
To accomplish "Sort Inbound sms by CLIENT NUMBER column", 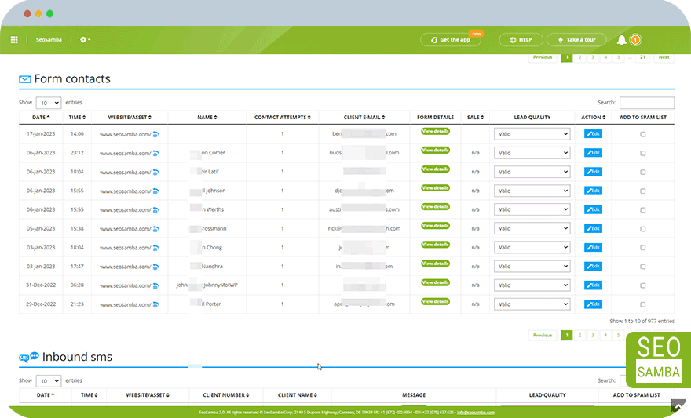I will pos(225,395).
